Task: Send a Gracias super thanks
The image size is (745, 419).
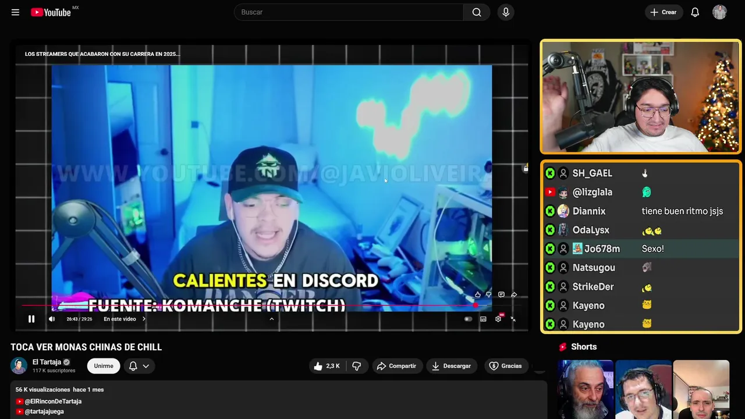Action: [505, 366]
